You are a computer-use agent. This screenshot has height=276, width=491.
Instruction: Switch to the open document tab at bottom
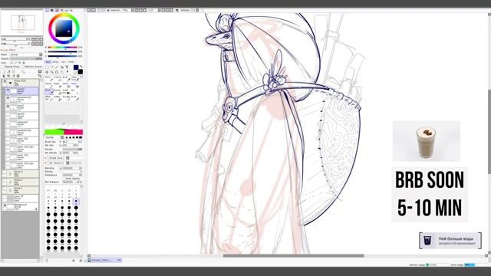pos(104,260)
